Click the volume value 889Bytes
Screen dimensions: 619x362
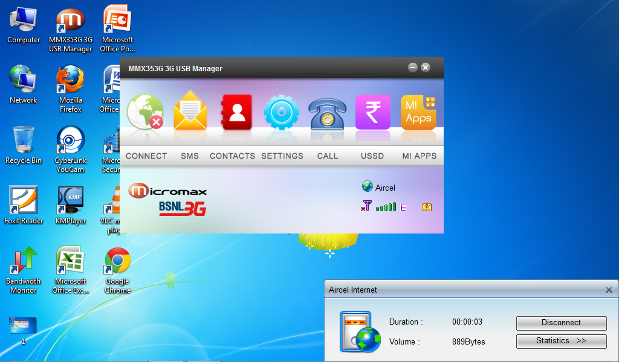[468, 342]
